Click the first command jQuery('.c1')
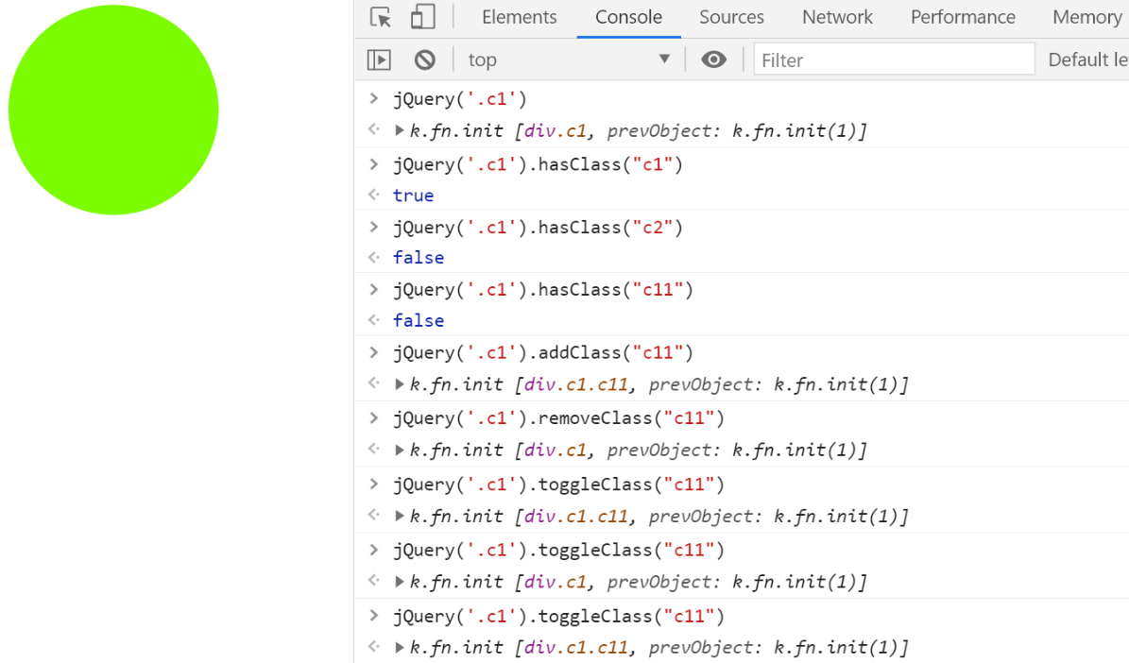This screenshot has width=1129, height=663. [x=460, y=98]
